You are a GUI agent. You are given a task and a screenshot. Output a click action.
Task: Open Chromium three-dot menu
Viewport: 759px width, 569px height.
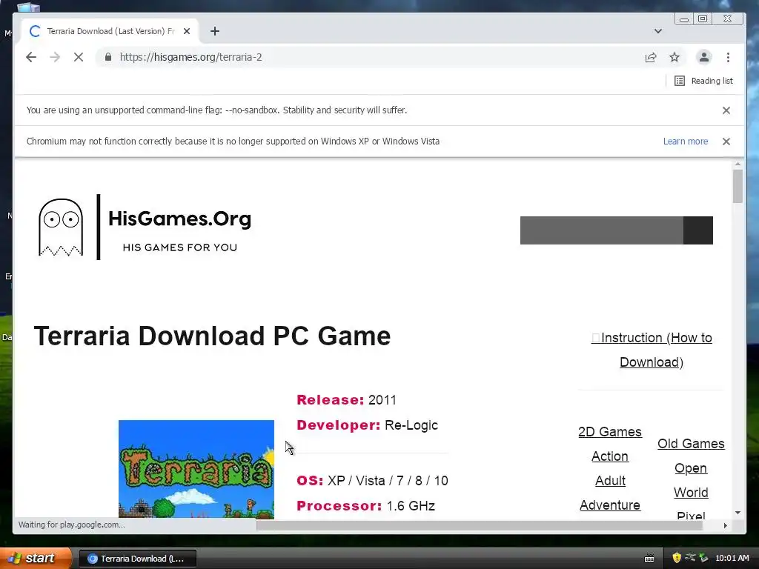click(728, 58)
